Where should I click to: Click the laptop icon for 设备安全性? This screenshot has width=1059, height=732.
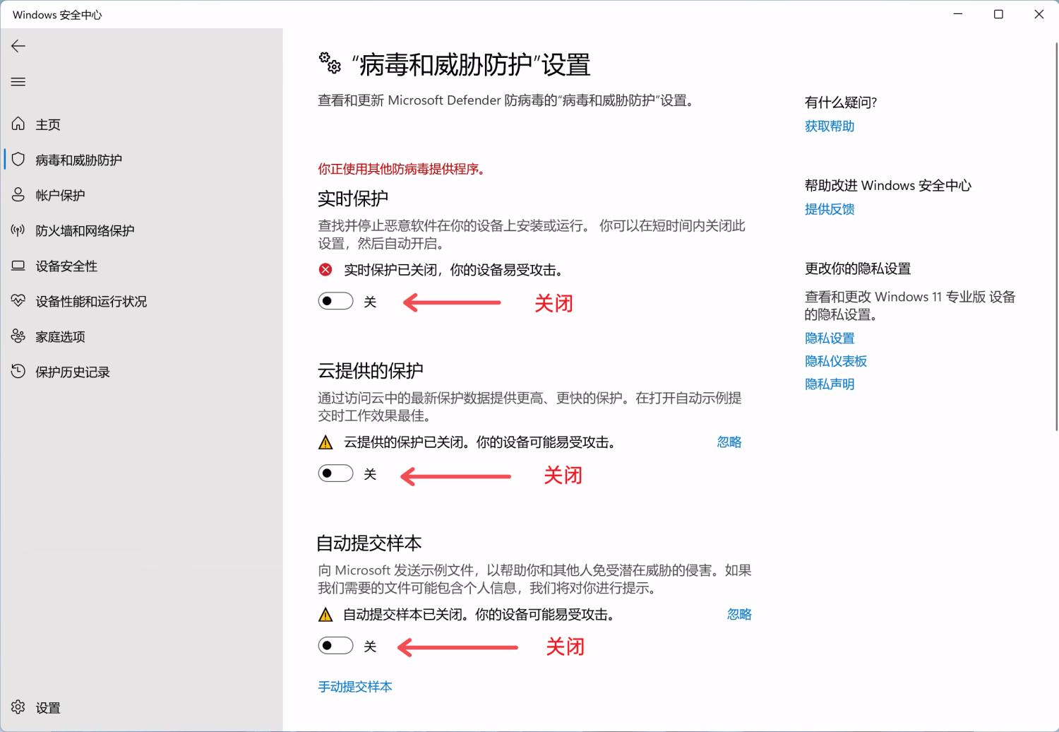18,266
